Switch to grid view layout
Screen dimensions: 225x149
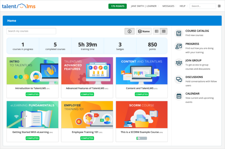pyautogui.click(x=164, y=31)
